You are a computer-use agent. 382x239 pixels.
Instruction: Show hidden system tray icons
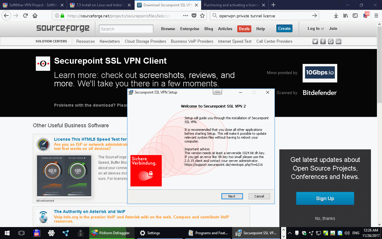point(289,233)
